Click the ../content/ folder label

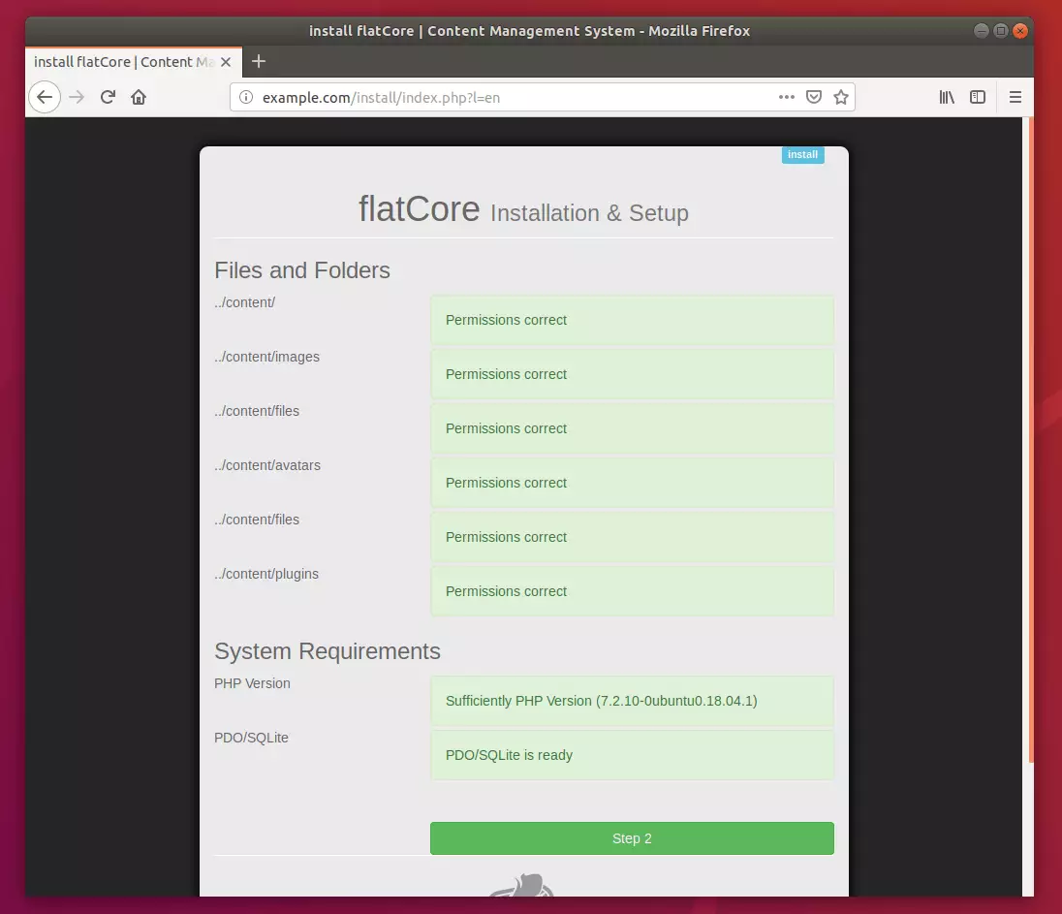pos(244,302)
